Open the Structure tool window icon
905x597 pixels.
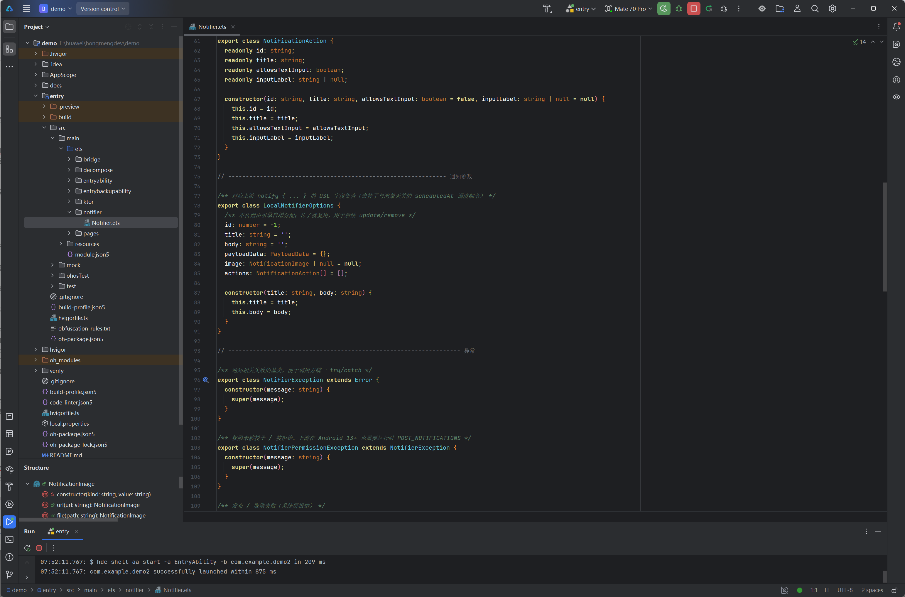9,49
